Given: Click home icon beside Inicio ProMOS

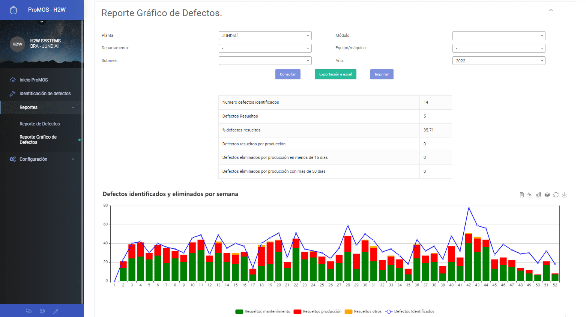Looking at the screenshot, I should 13,80.
